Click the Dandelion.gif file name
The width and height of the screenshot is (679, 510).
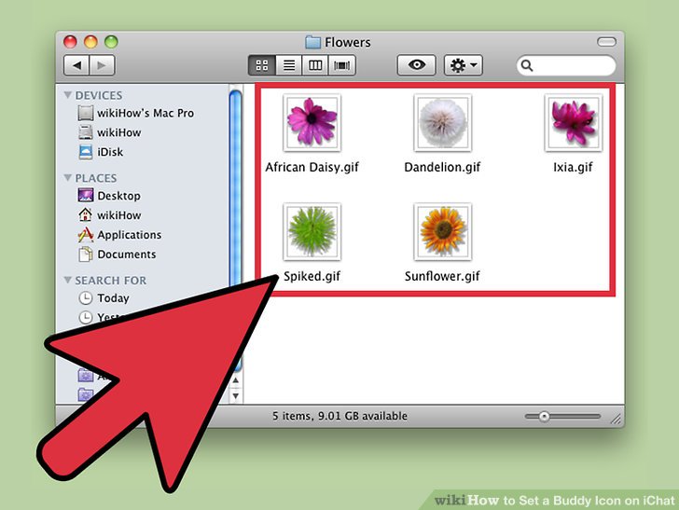tap(442, 167)
